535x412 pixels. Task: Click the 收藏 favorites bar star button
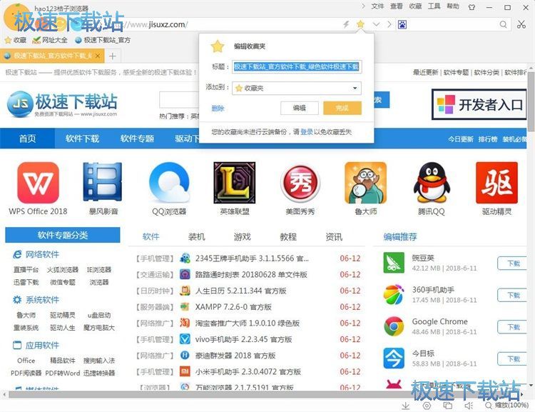tap(16, 40)
